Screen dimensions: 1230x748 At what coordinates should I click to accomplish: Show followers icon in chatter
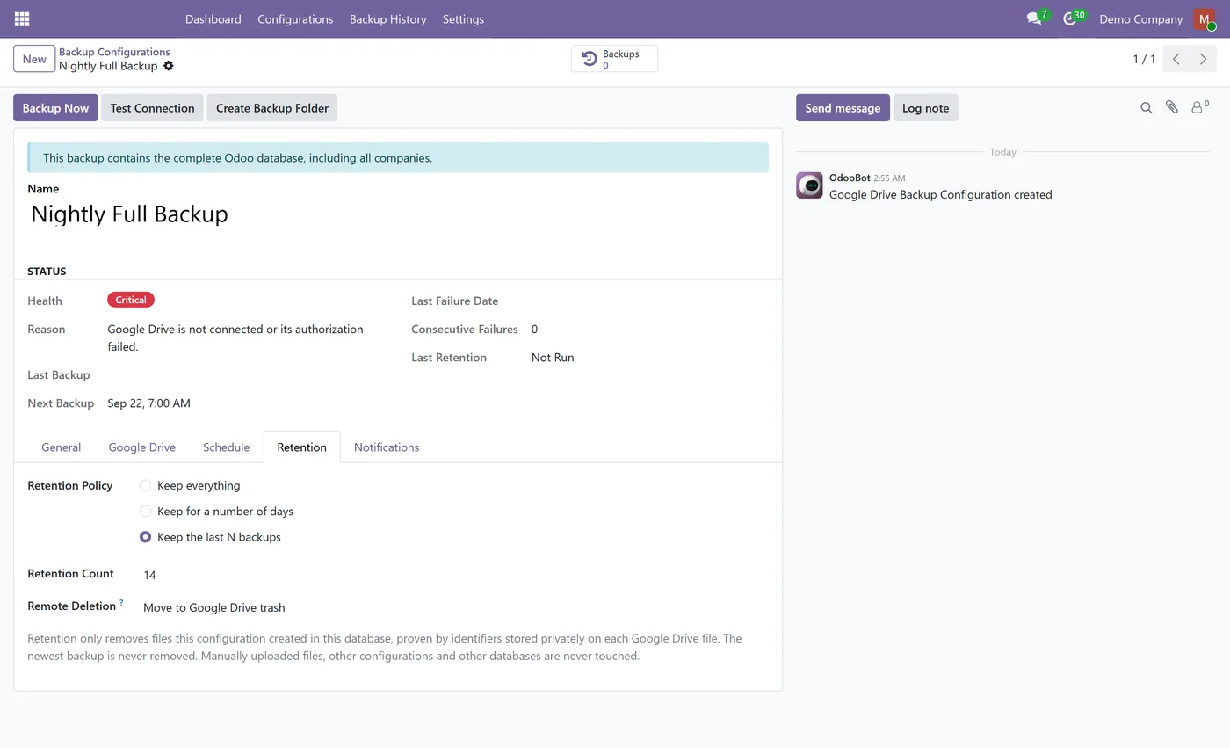(x=1199, y=107)
